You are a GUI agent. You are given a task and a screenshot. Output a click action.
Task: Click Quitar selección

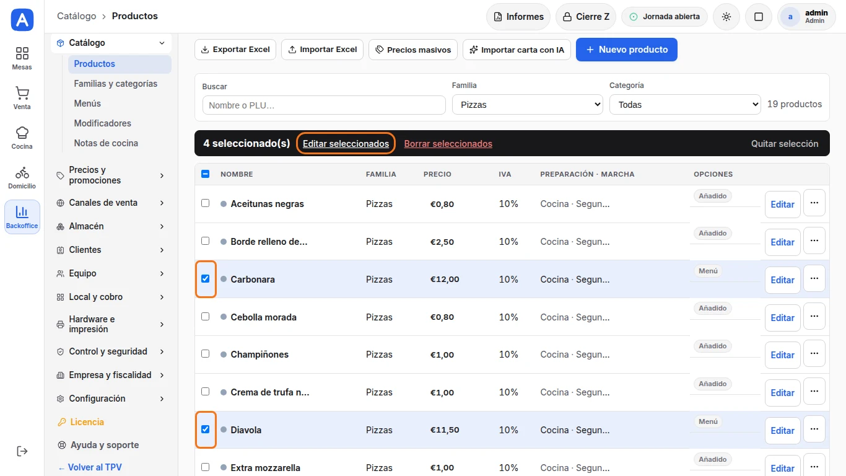click(785, 144)
